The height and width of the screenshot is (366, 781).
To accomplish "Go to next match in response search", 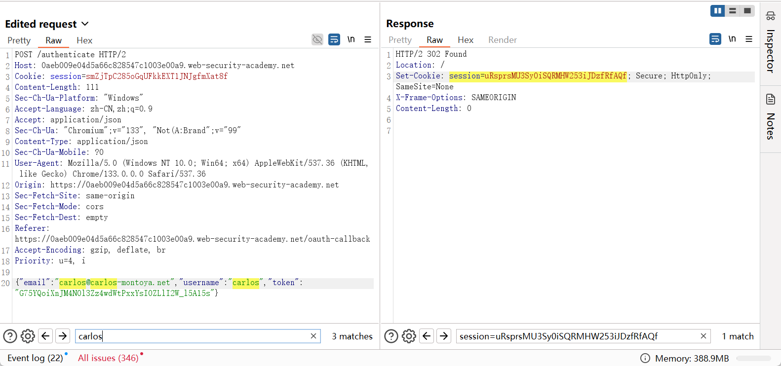I will point(444,336).
